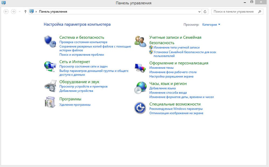Click the Programs disc box icon
The width and height of the screenshot is (269, 167).
point(50,102)
